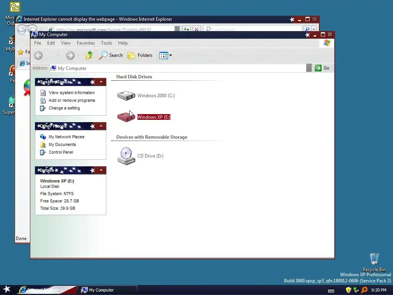Click the taskbar clock showing 9:20 PM
Viewport: 393px width, 295px height.
[x=379, y=290]
